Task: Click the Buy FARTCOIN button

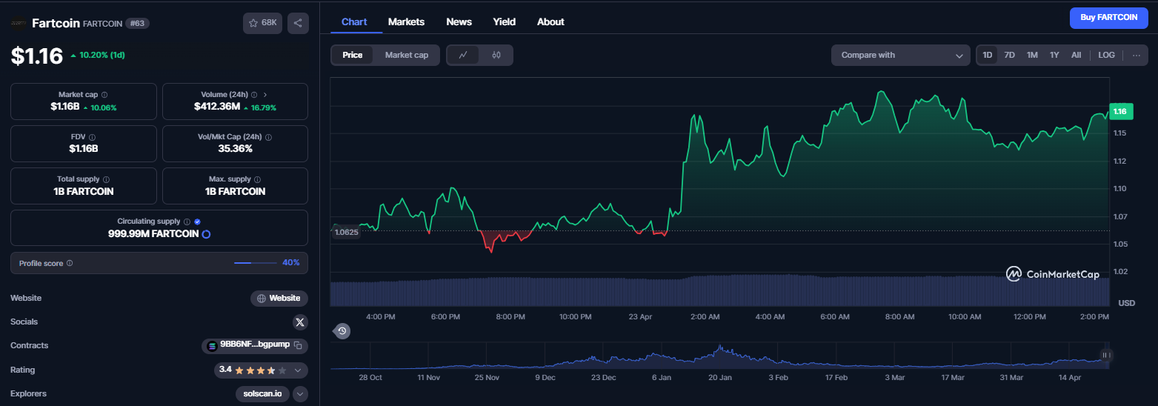Action: (1108, 18)
